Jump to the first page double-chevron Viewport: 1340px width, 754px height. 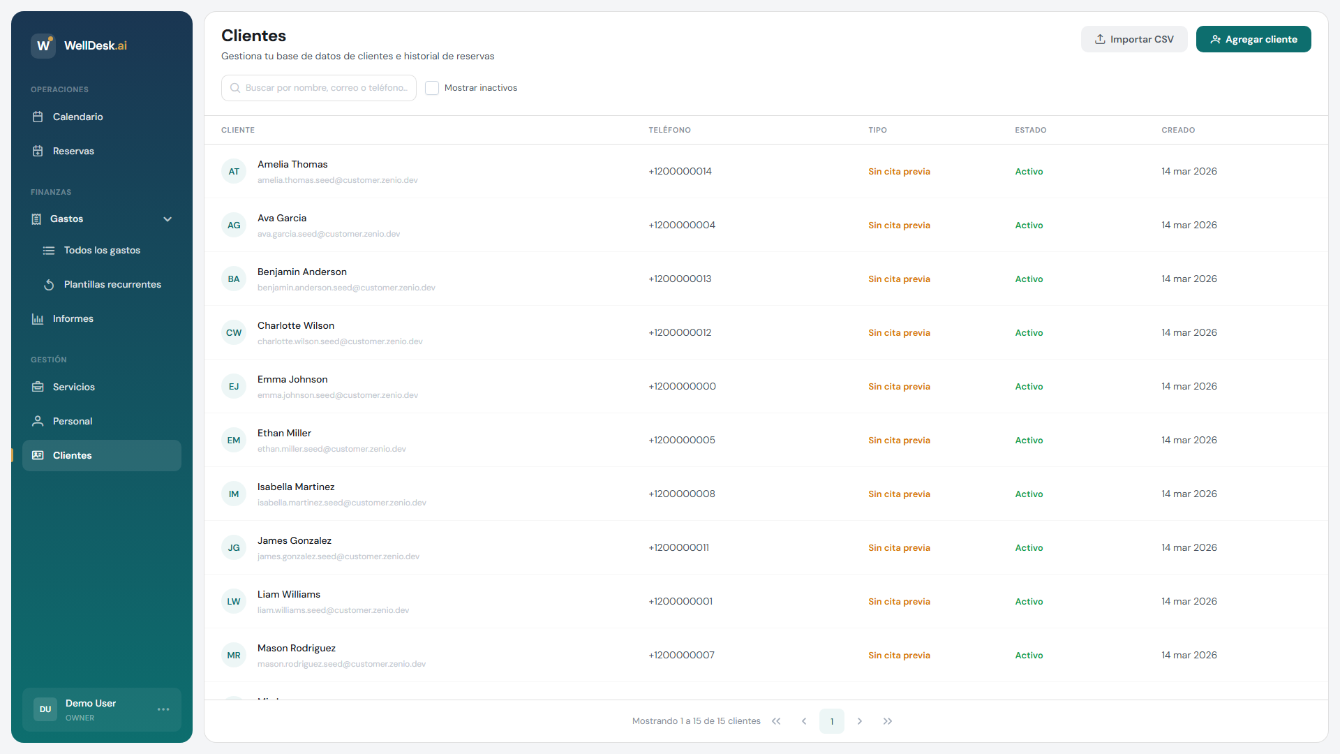tap(776, 721)
